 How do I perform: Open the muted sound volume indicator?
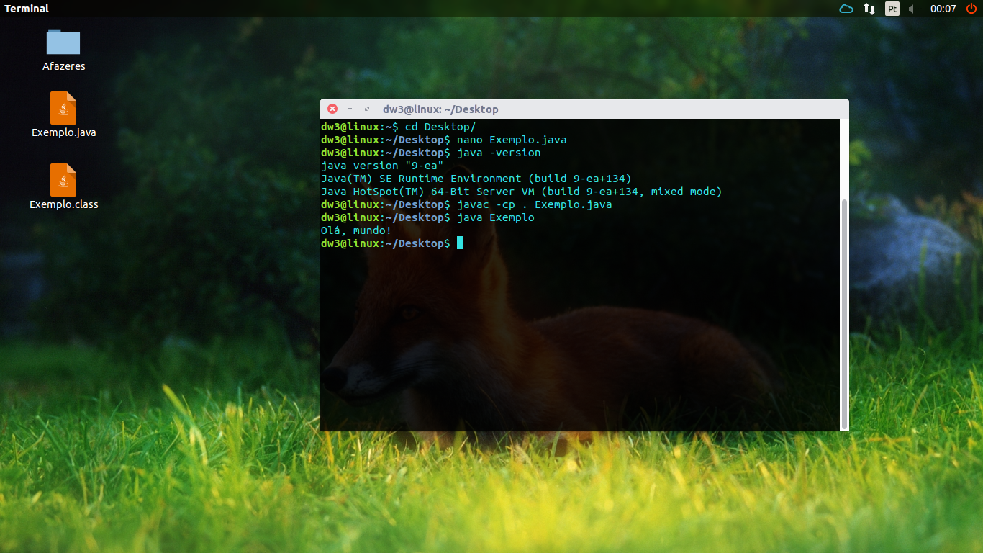pos(915,9)
